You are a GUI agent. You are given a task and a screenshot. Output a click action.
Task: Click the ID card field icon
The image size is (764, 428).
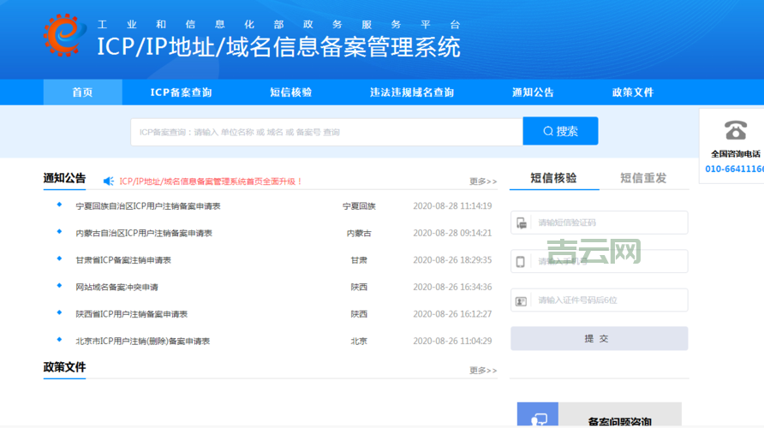coord(521,301)
